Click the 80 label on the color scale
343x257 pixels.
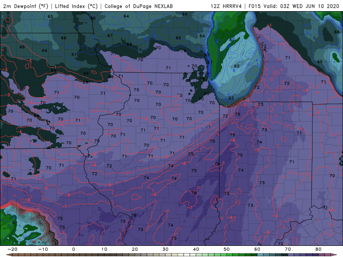[x=319, y=249]
